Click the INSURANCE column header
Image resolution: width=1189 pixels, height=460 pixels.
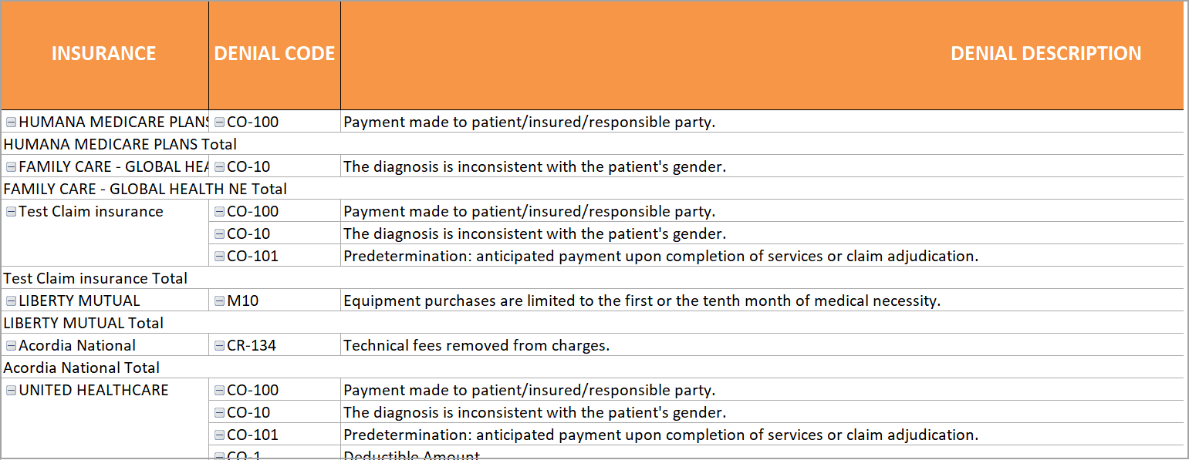[x=103, y=54]
